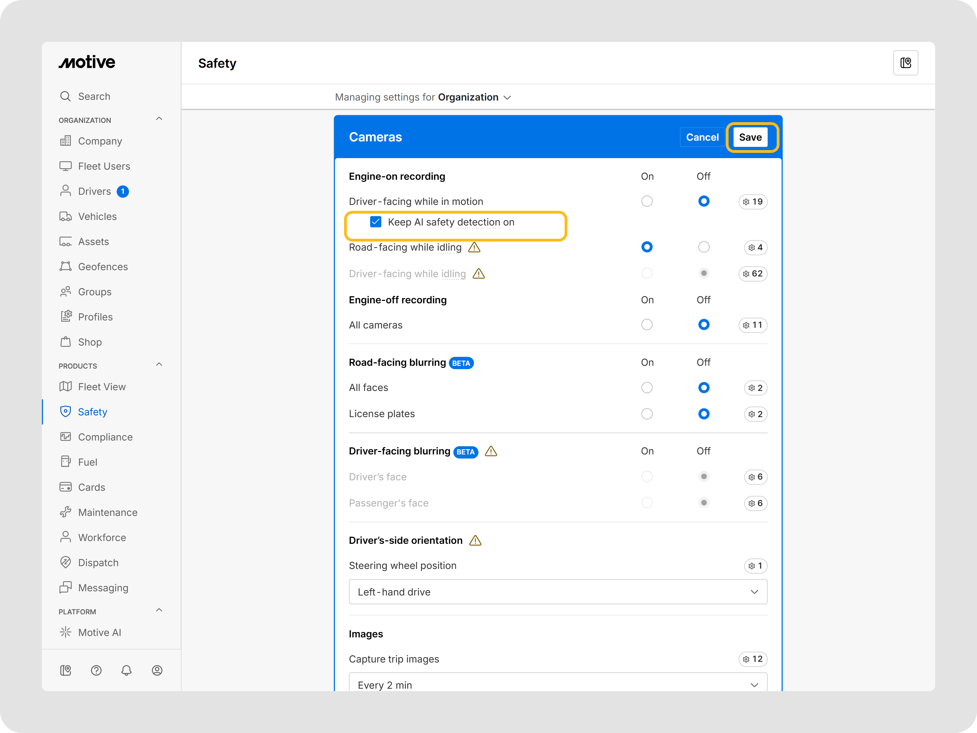Image resolution: width=977 pixels, height=733 pixels.
Task: Select Off for All cameras engine-off recording
Action: click(703, 325)
